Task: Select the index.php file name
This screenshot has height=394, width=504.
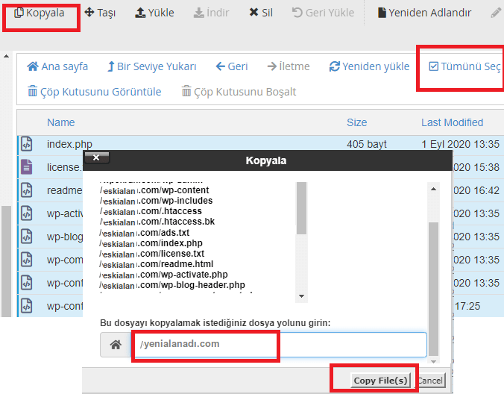Action: pos(69,144)
